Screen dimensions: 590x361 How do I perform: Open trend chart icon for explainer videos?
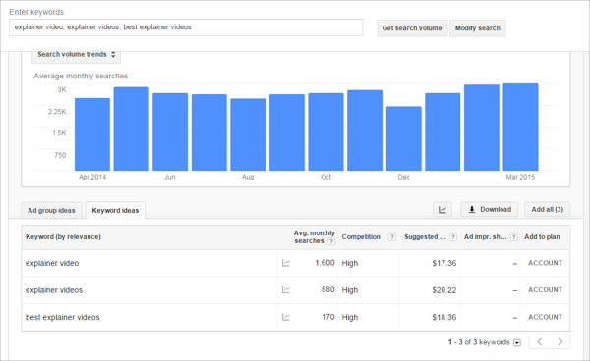286,290
